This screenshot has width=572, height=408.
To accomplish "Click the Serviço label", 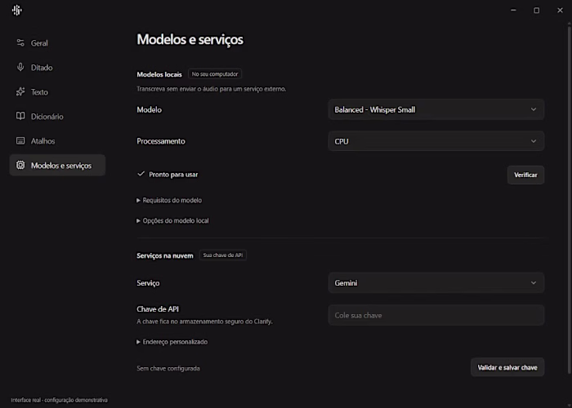I will pyautogui.click(x=148, y=283).
